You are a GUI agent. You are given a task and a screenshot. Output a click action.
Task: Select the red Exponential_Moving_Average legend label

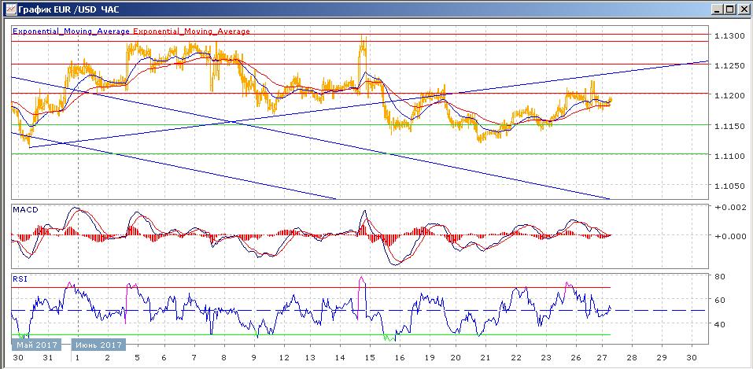(x=191, y=31)
